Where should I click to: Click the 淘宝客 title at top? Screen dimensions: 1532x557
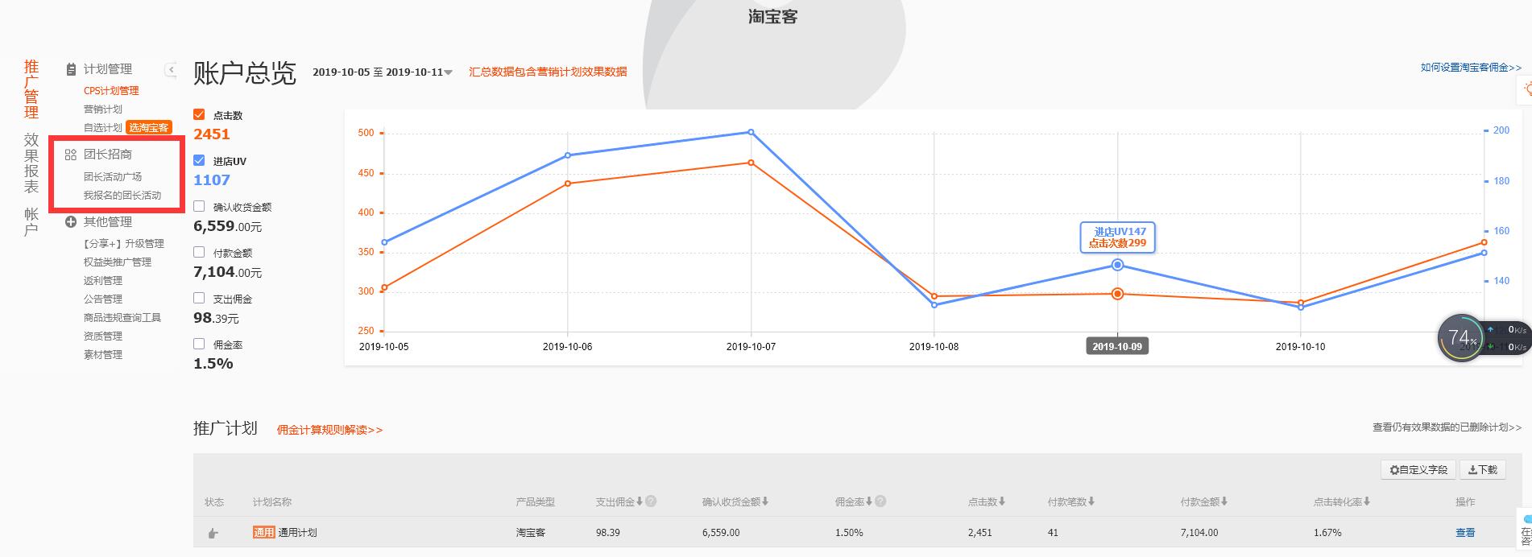click(x=772, y=16)
